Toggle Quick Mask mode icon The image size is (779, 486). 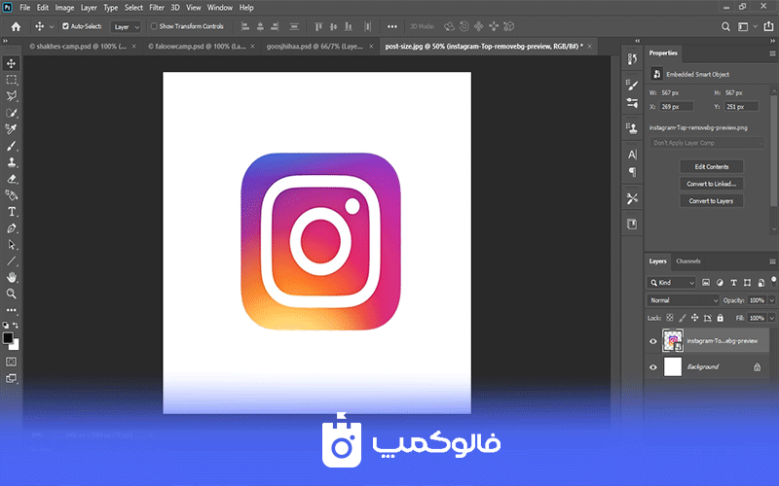[x=11, y=362]
